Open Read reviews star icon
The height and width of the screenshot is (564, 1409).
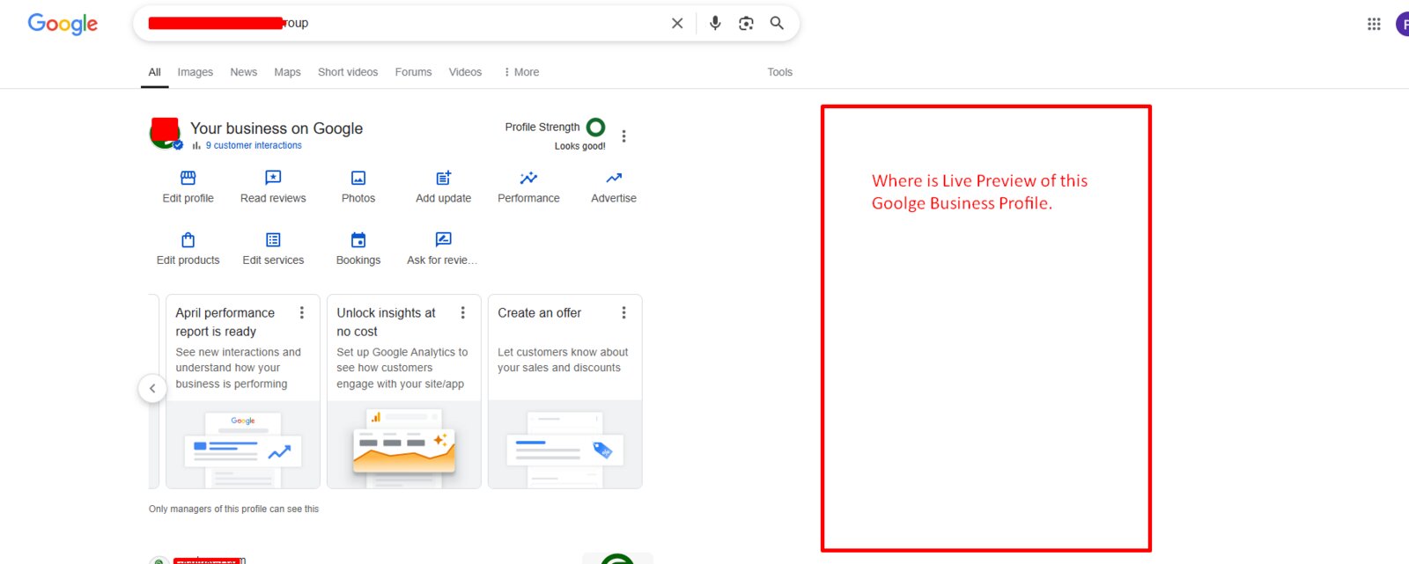pyautogui.click(x=273, y=178)
